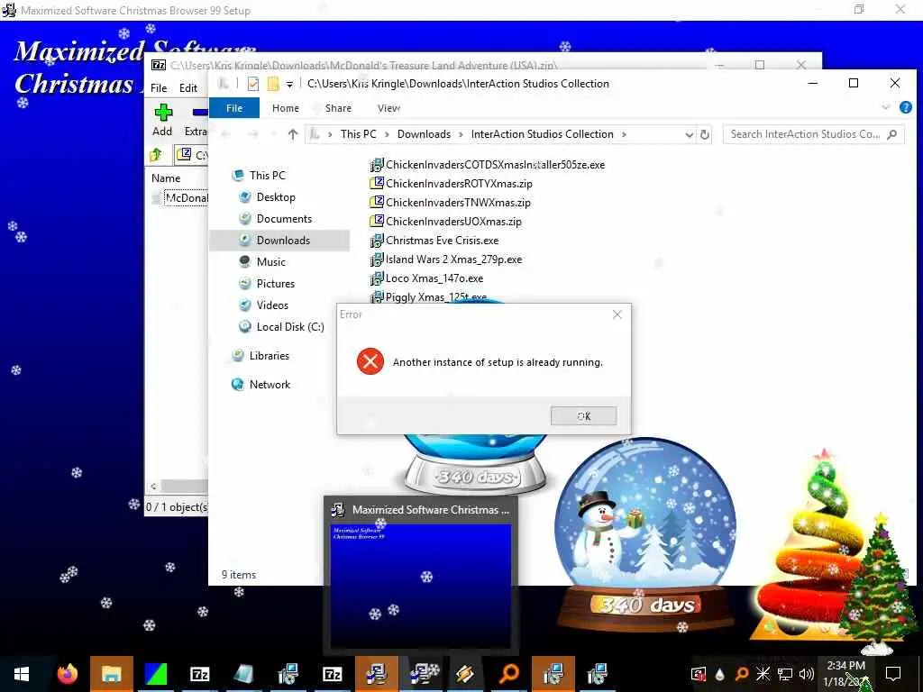This screenshot has width=923, height=692.
Task: Open Explorer help icon
Action: (906, 107)
